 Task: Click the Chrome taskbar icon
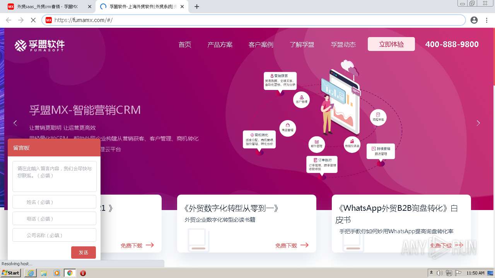point(70,273)
